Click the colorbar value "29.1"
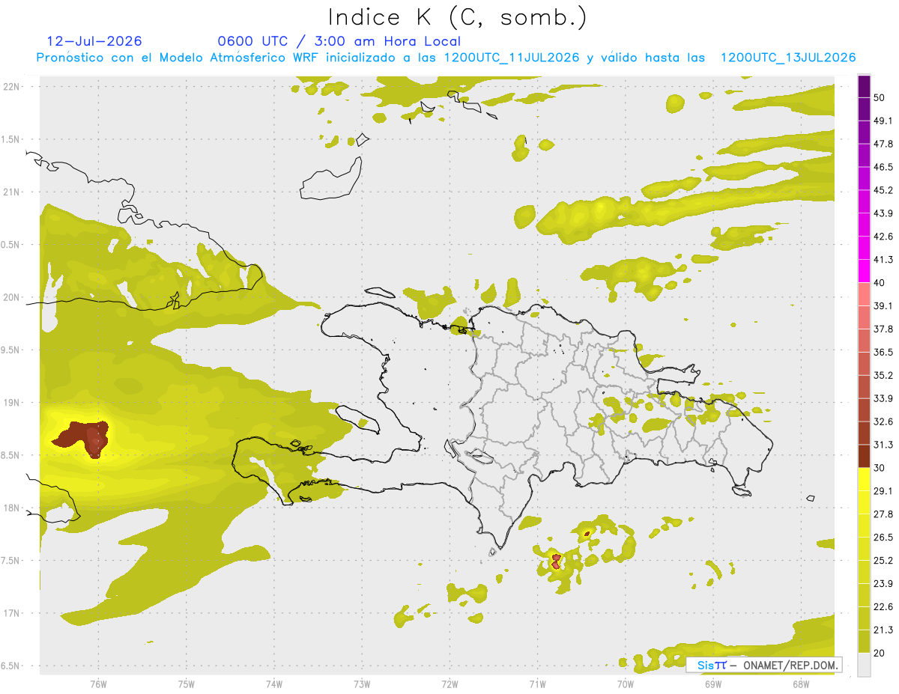The image size is (899, 694). (x=883, y=491)
